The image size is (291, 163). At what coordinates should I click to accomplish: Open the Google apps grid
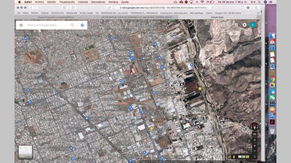(236, 25)
